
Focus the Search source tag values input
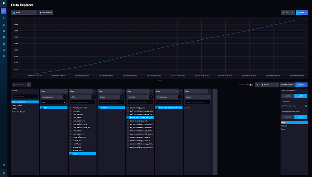click(198, 102)
